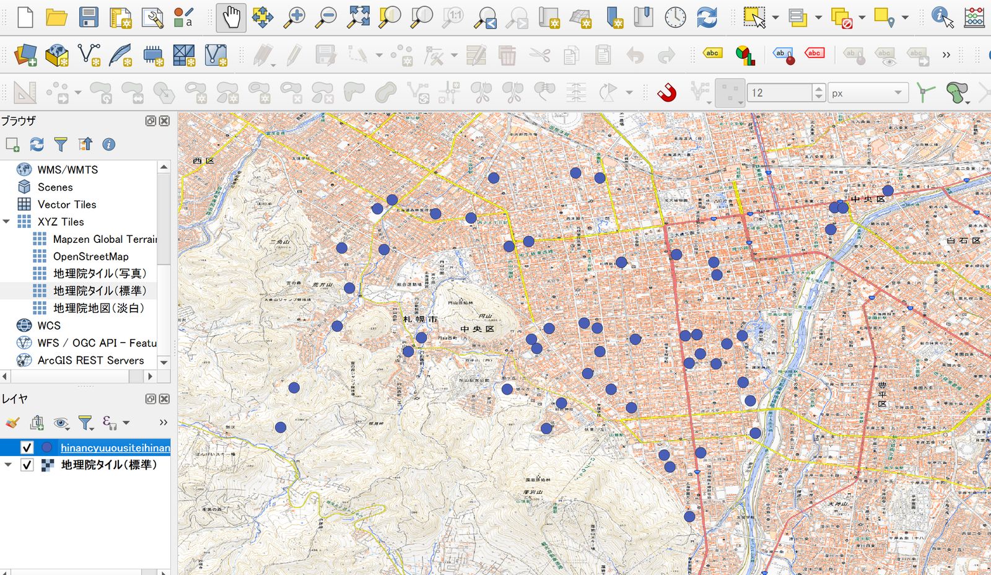Open the temporal controller clock icon

pyautogui.click(x=675, y=17)
